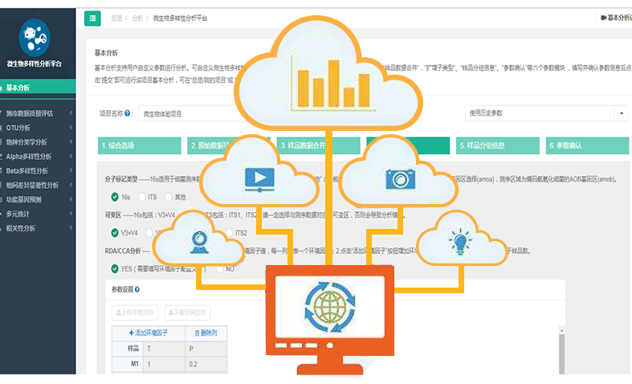Screen dimensions: 632x384
Task: Select the 16s molecular marker radio option
Action: 114,197
